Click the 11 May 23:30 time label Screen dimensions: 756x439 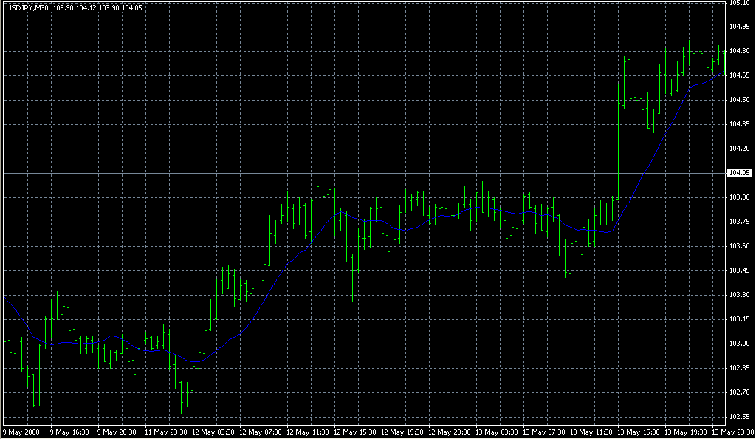[166, 432]
